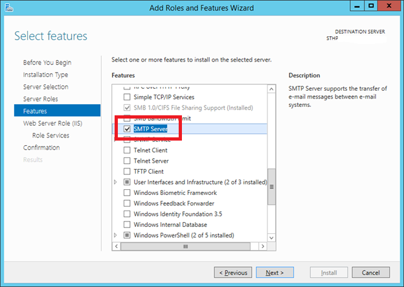404x287 pixels.
Task: Maximize the wizard window
Action: pos(371,6)
